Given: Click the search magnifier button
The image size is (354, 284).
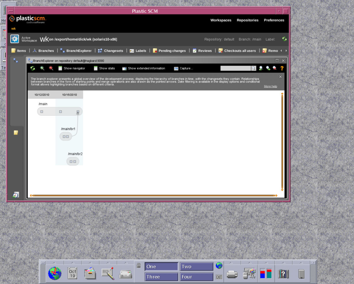Looking at the screenshot, I should [x=253, y=68].
